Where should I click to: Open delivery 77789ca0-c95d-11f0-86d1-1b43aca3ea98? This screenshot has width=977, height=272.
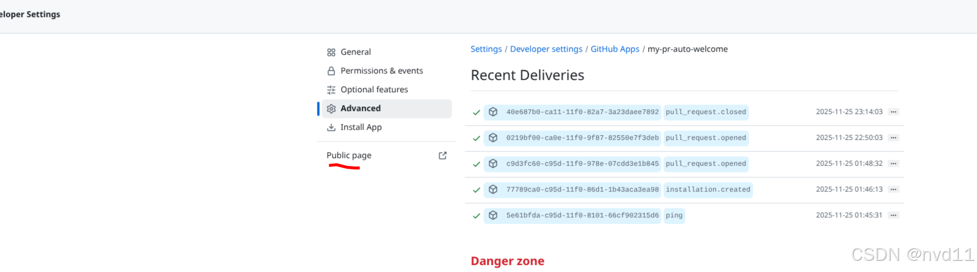click(582, 190)
